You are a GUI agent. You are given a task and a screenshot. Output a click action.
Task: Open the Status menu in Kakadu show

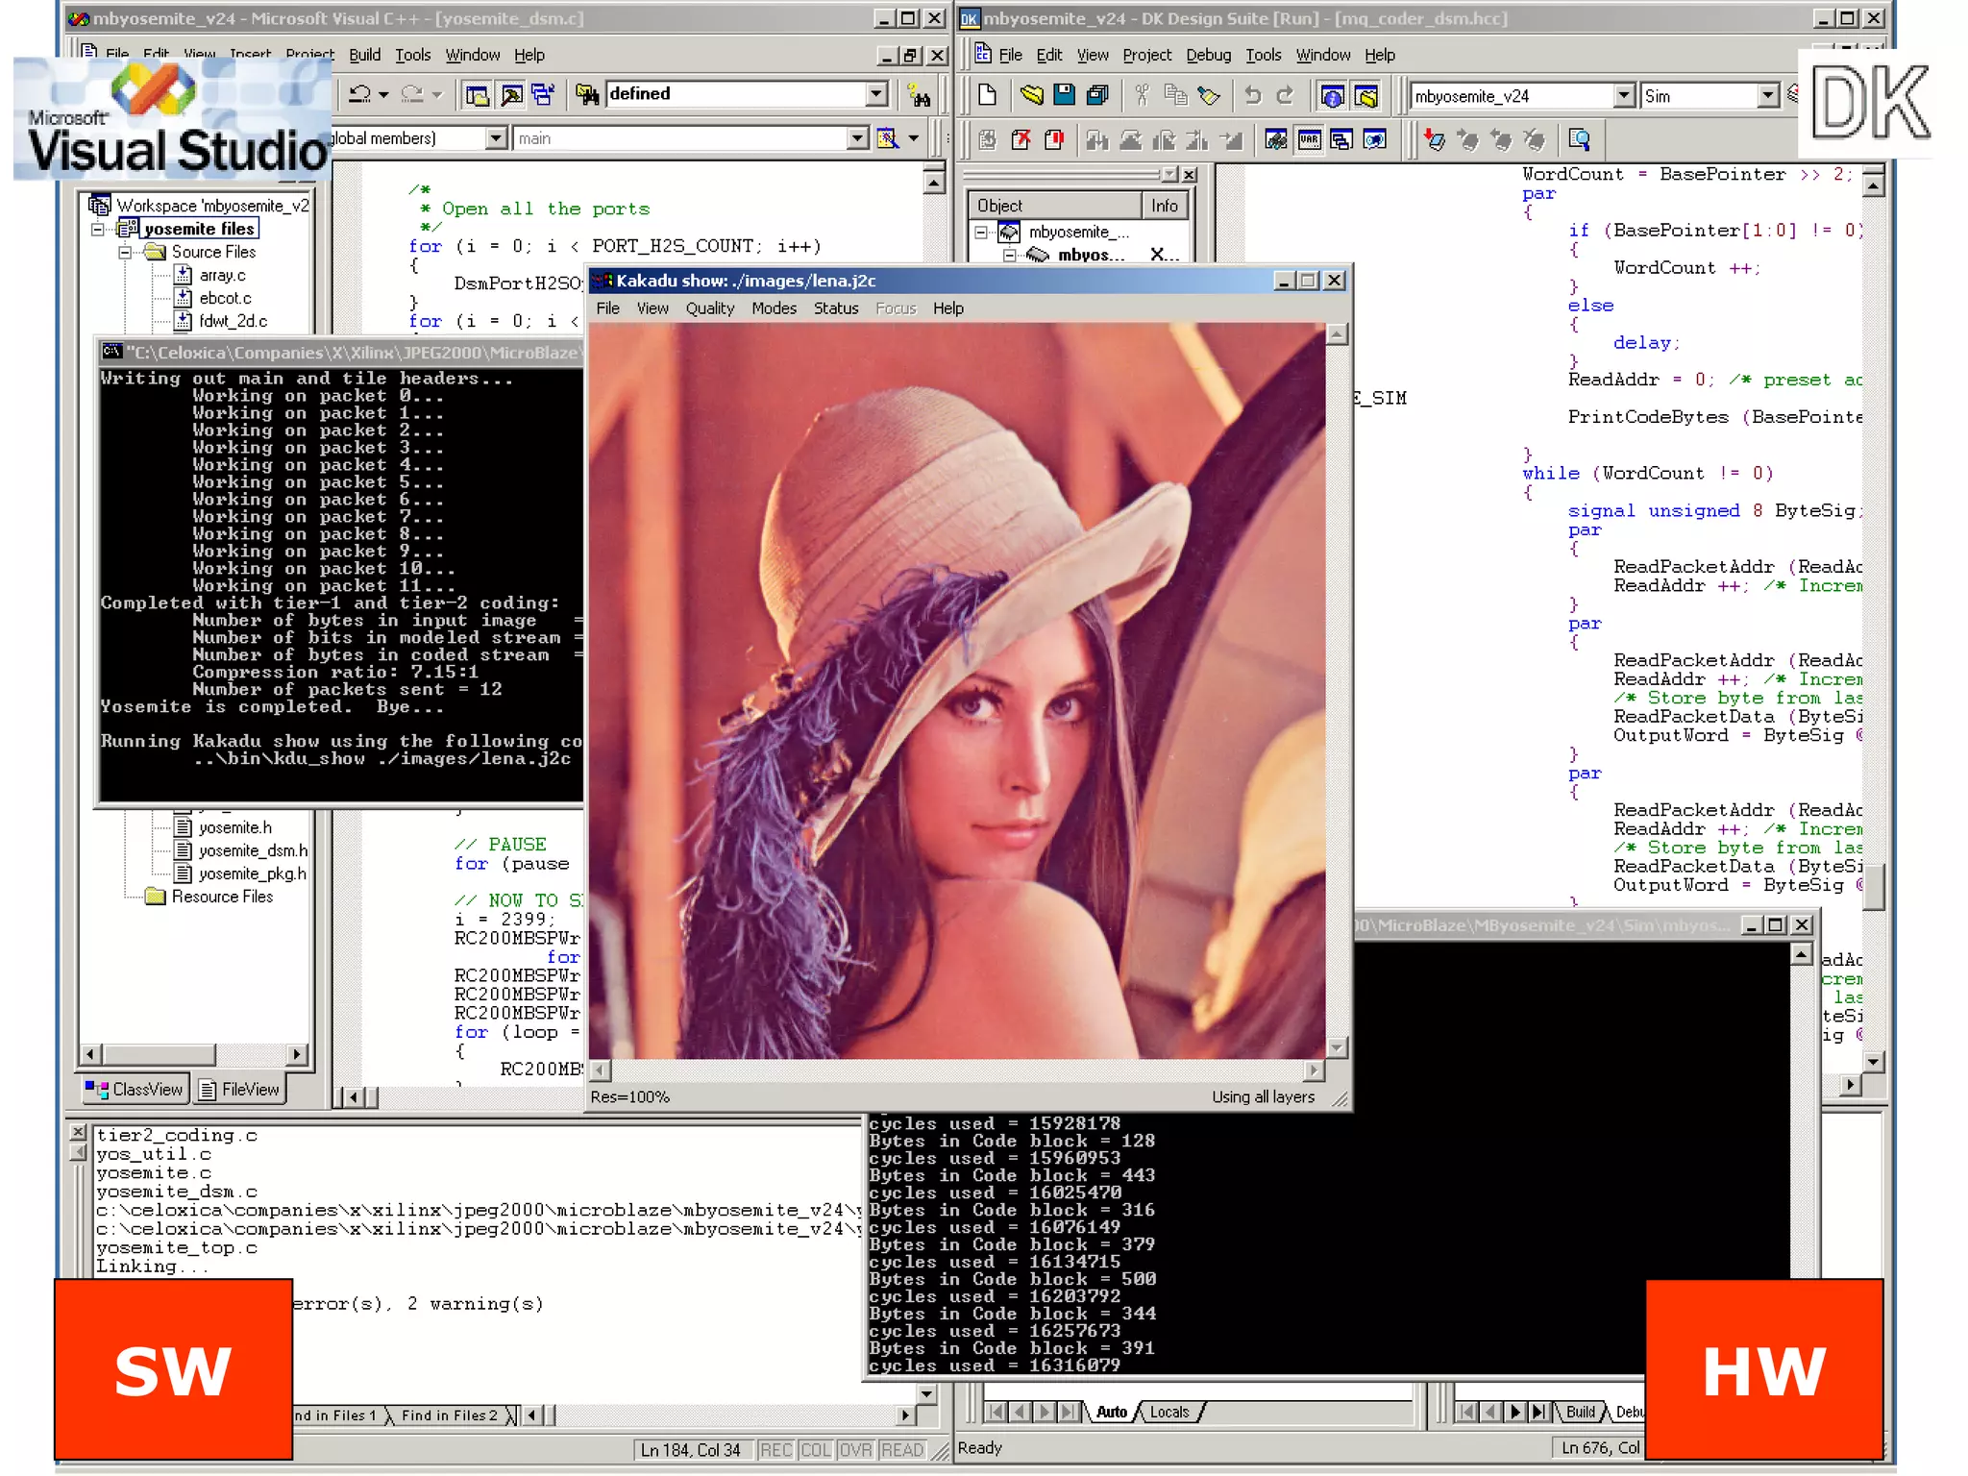click(x=836, y=308)
